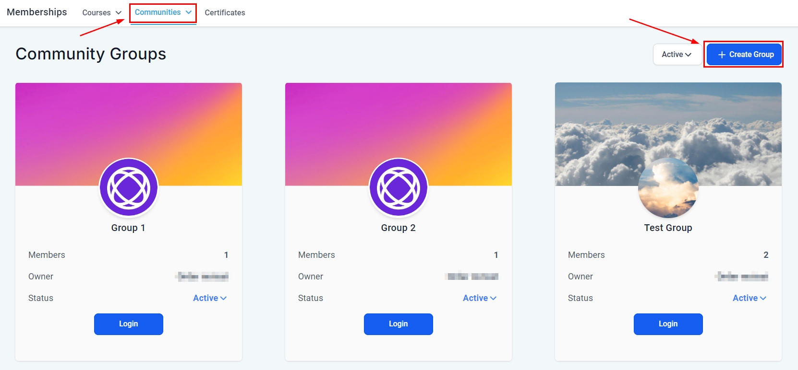
Task: Click the plus icon on Create Group
Action: pyautogui.click(x=722, y=55)
